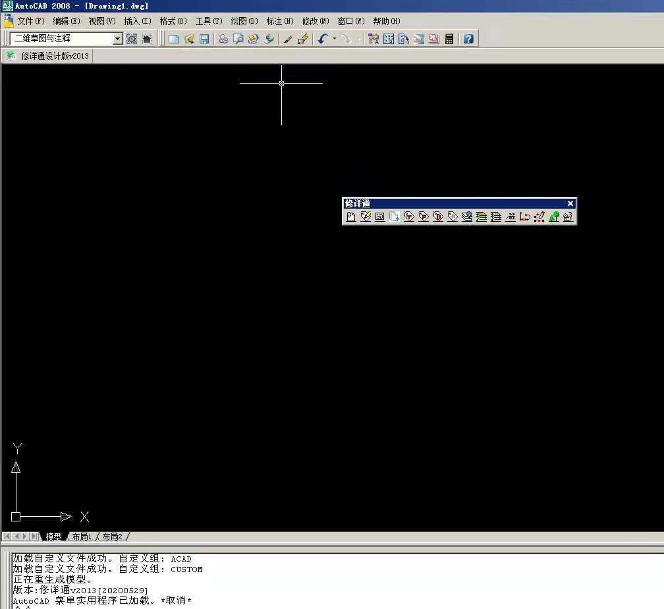
Task: Click the first-tab navigation arrow
Action: [7, 537]
